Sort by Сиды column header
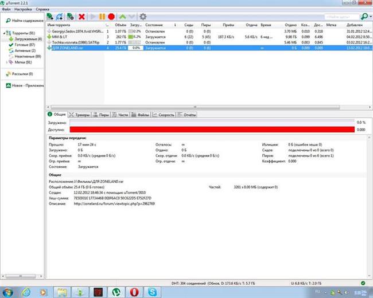373x298 pixels. coord(189,25)
